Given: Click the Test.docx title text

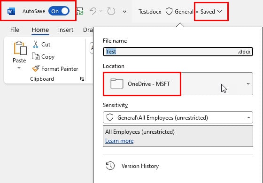Looking at the screenshot, I should (x=150, y=12).
